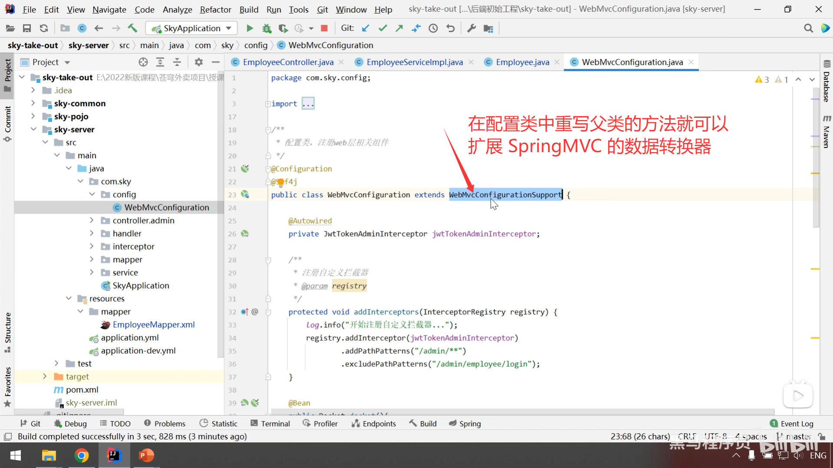Viewport: 833px width, 468px height.
Task: Expand the controller.admin package
Action: point(92,221)
